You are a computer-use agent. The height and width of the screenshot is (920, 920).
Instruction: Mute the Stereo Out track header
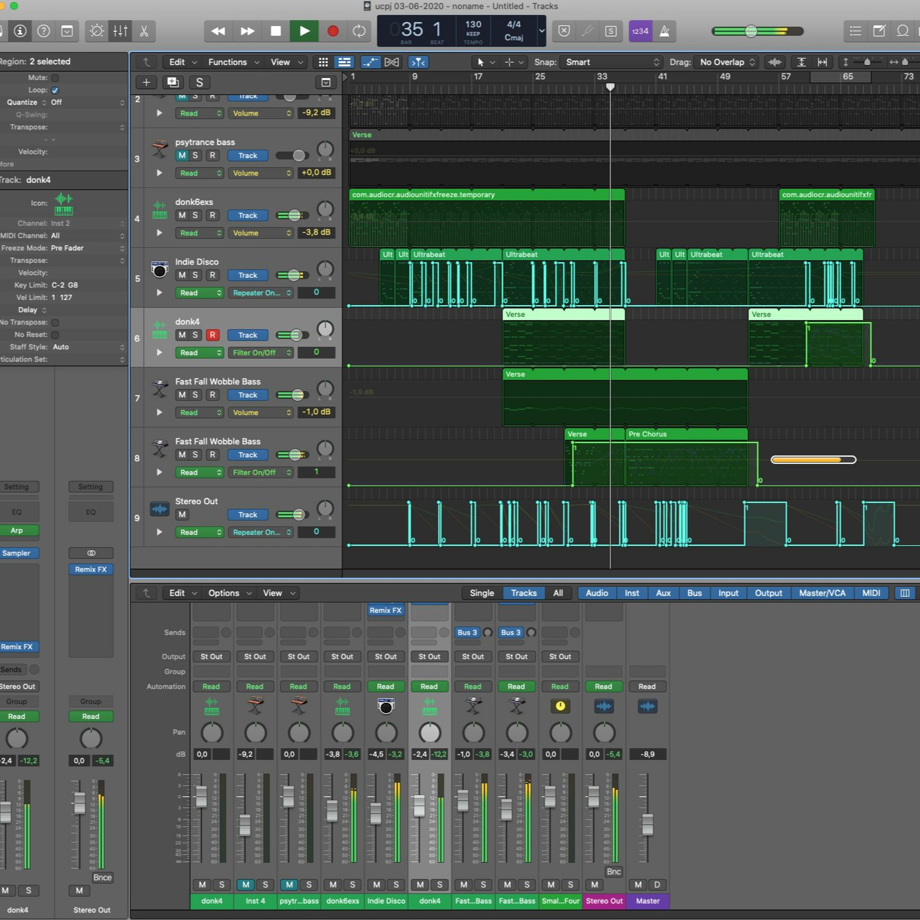[x=182, y=514]
